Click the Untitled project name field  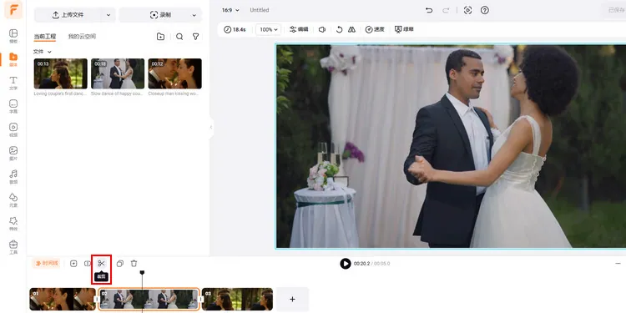260,10
